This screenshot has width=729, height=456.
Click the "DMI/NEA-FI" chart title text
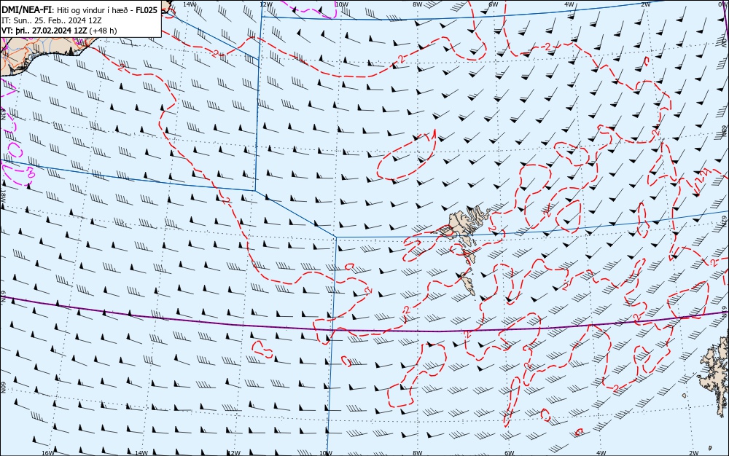pyautogui.click(x=26, y=9)
